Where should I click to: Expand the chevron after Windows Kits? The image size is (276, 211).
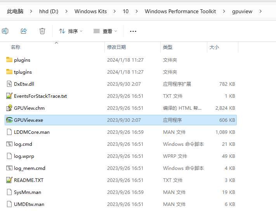click(115, 11)
